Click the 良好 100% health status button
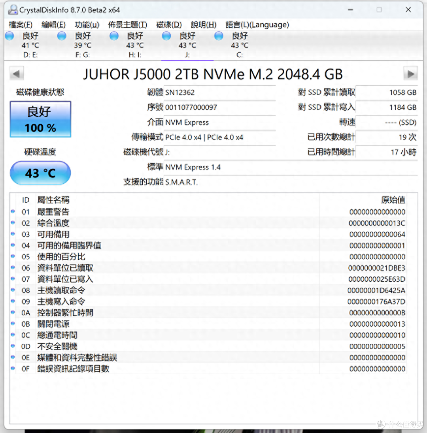 (x=40, y=119)
